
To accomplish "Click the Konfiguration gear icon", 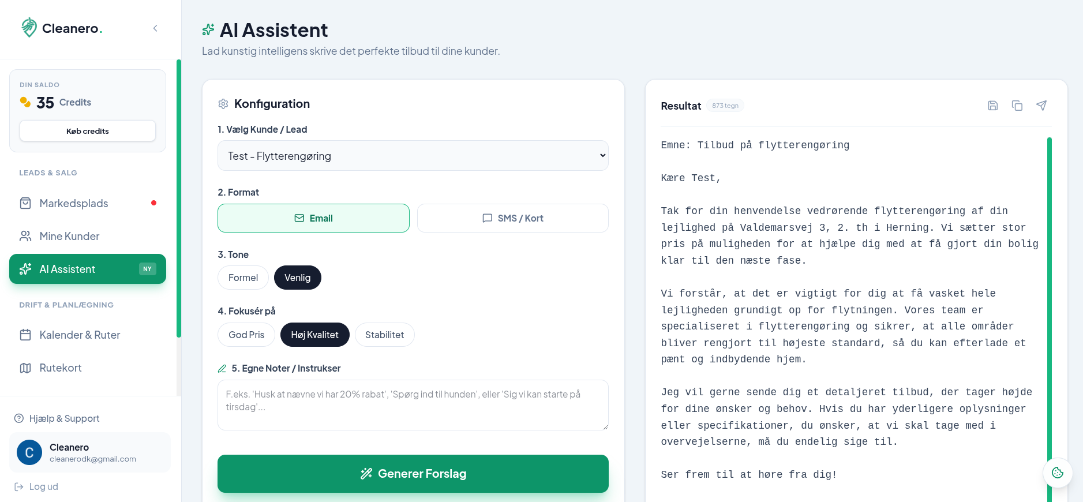I will click(223, 104).
